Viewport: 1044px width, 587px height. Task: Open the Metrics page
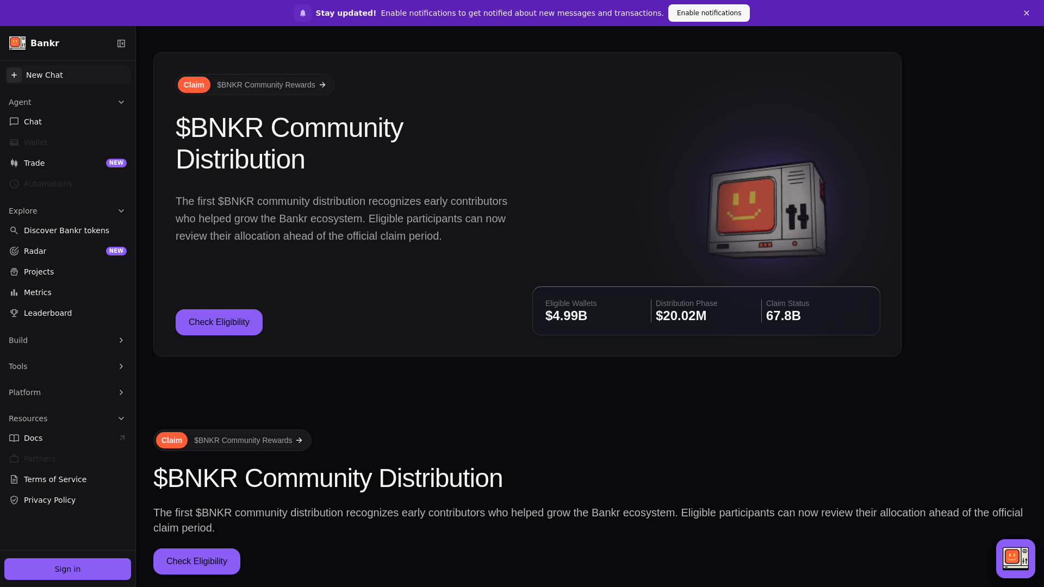coord(67,292)
